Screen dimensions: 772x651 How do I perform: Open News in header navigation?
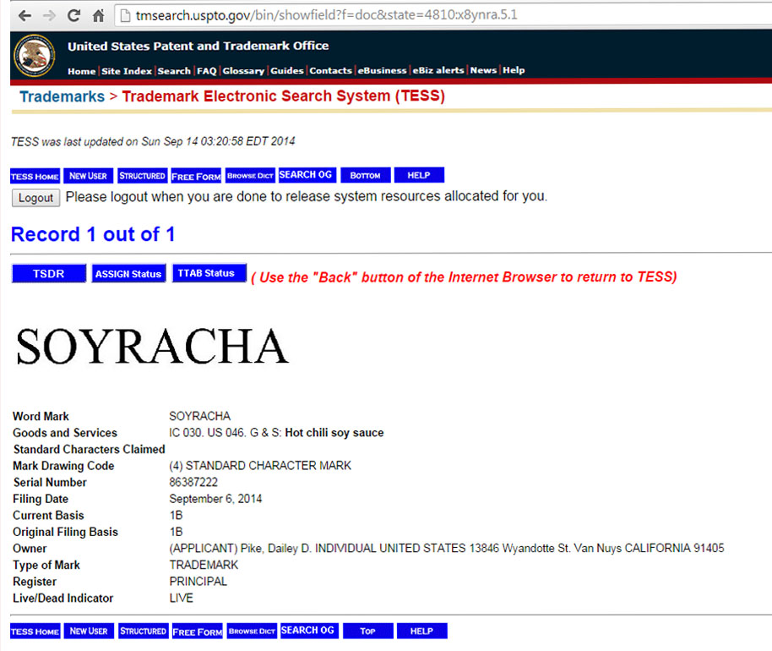[483, 70]
